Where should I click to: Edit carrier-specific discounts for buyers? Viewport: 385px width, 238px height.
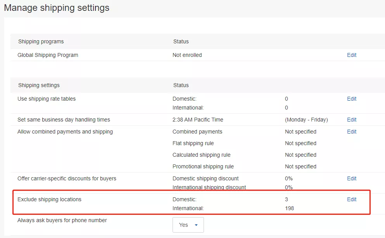pos(351,178)
